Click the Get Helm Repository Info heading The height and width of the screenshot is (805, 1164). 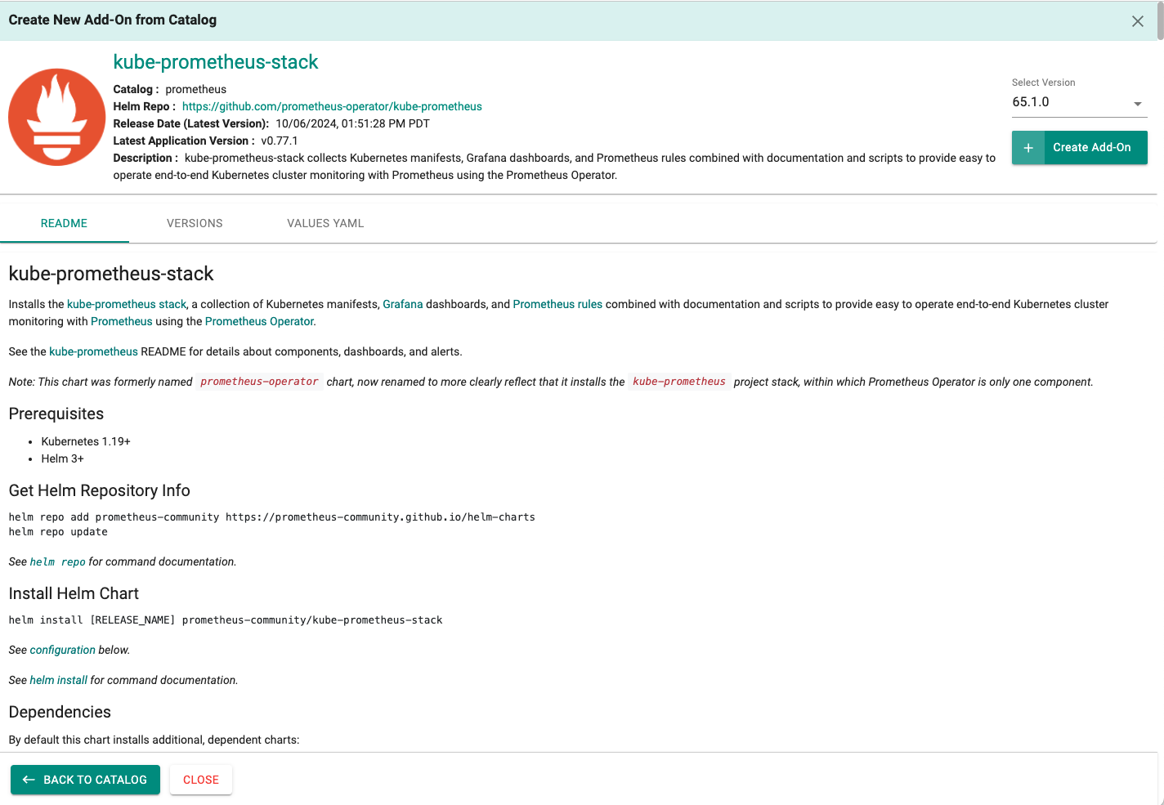pos(100,490)
